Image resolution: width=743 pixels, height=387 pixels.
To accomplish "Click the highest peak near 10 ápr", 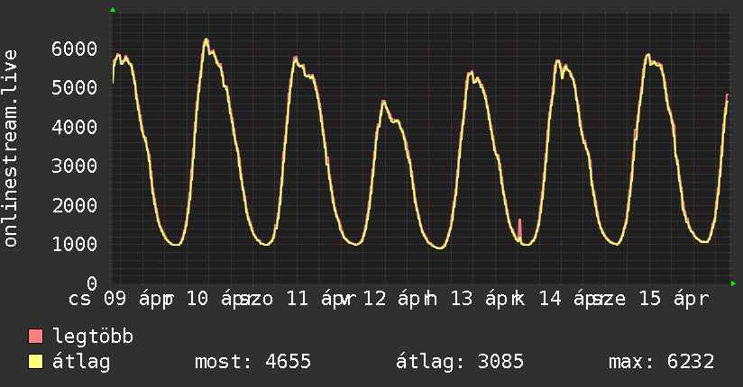I will tap(206, 40).
